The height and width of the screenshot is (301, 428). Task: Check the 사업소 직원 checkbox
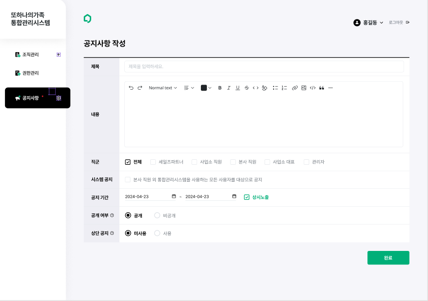pyautogui.click(x=194, y=162)
